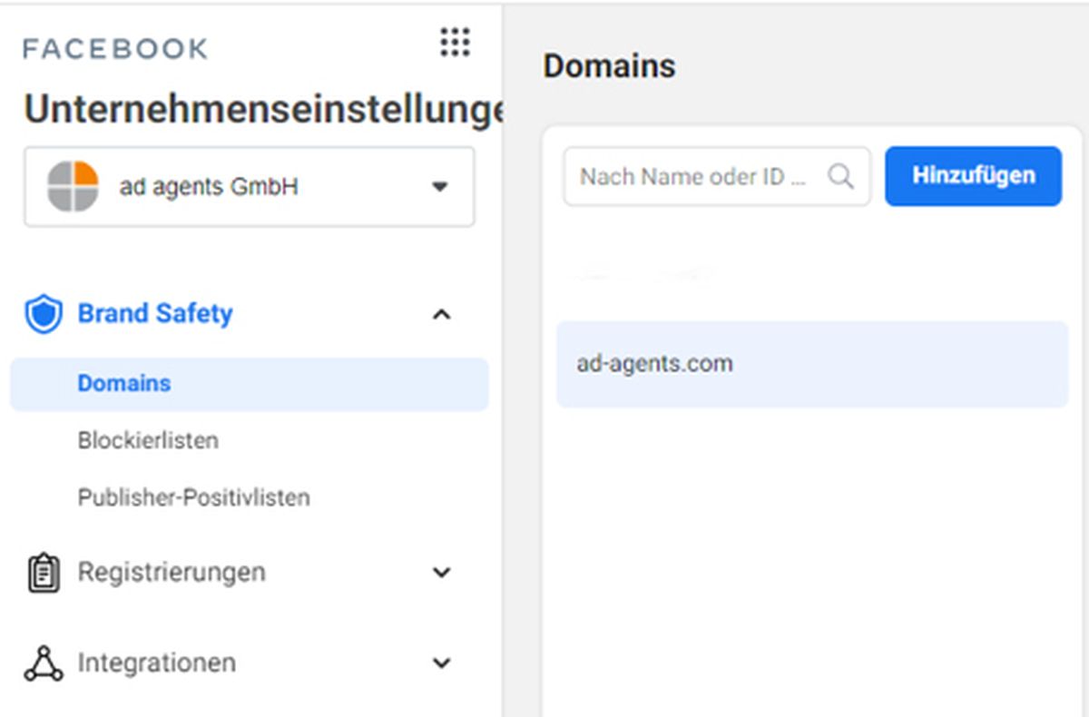Click the FACEBOOK logo at top
The image size is (1089, 717).
point(115,48)
